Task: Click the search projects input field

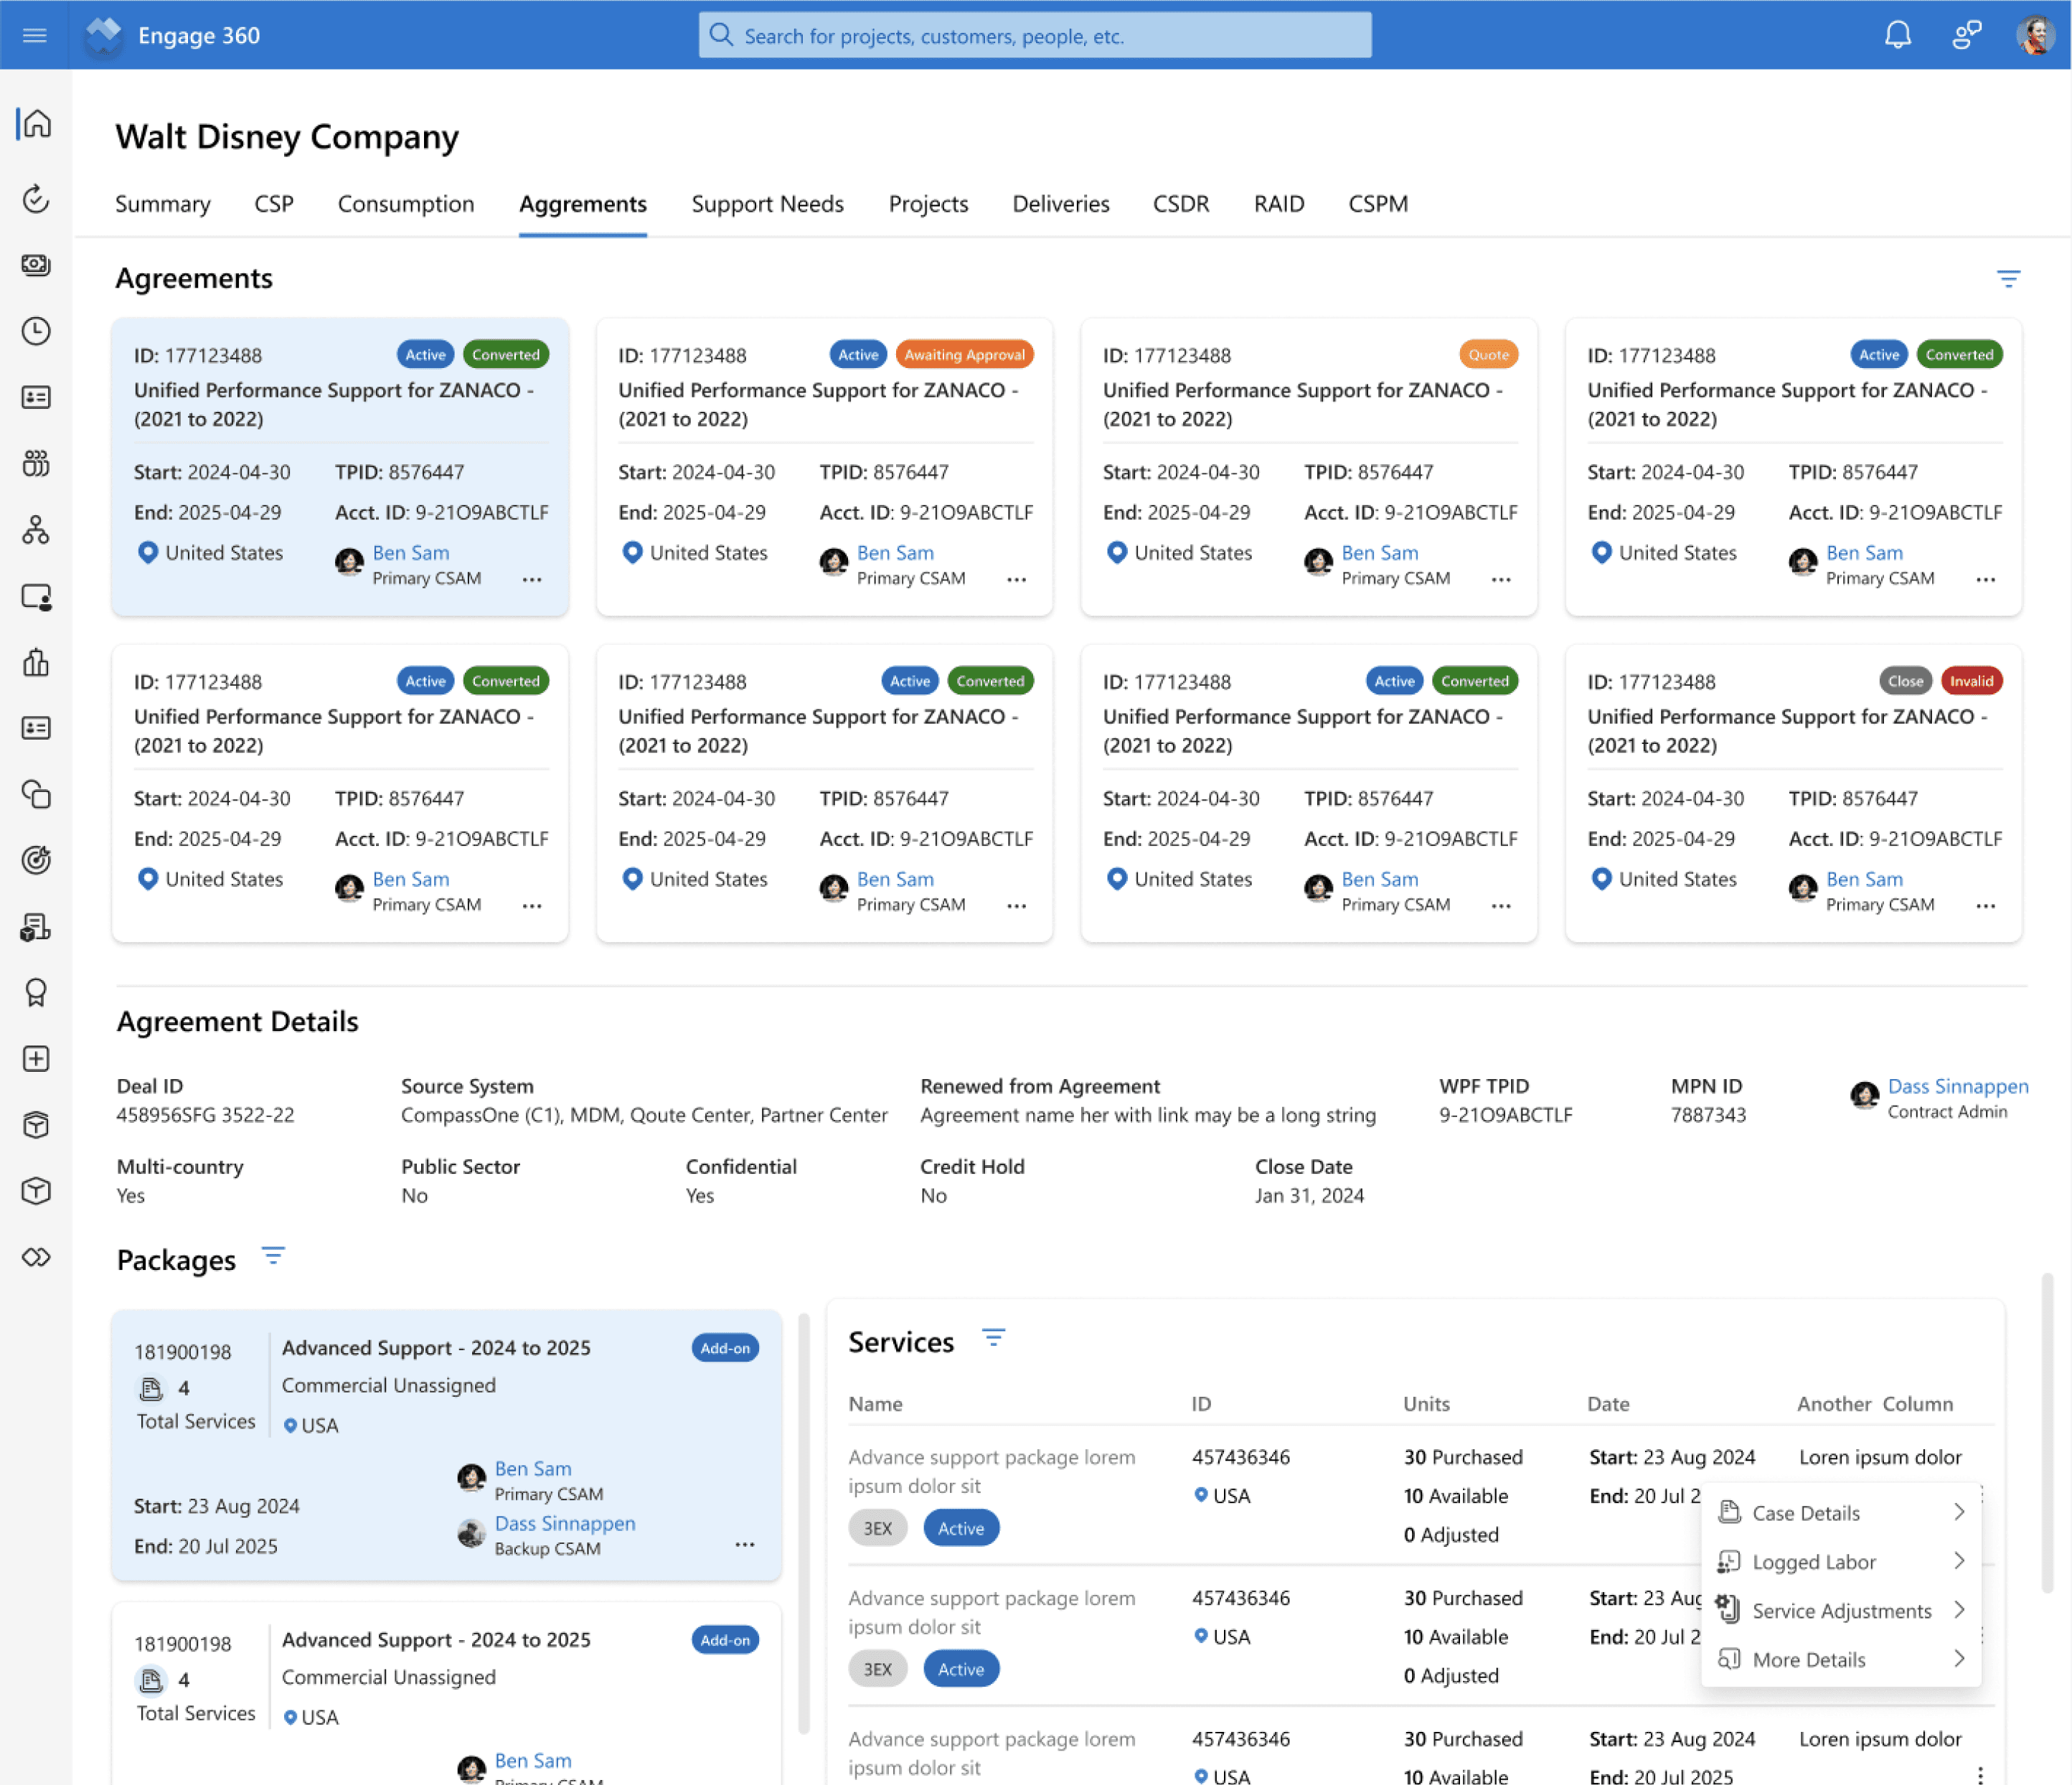Action: coord(1034,36)
